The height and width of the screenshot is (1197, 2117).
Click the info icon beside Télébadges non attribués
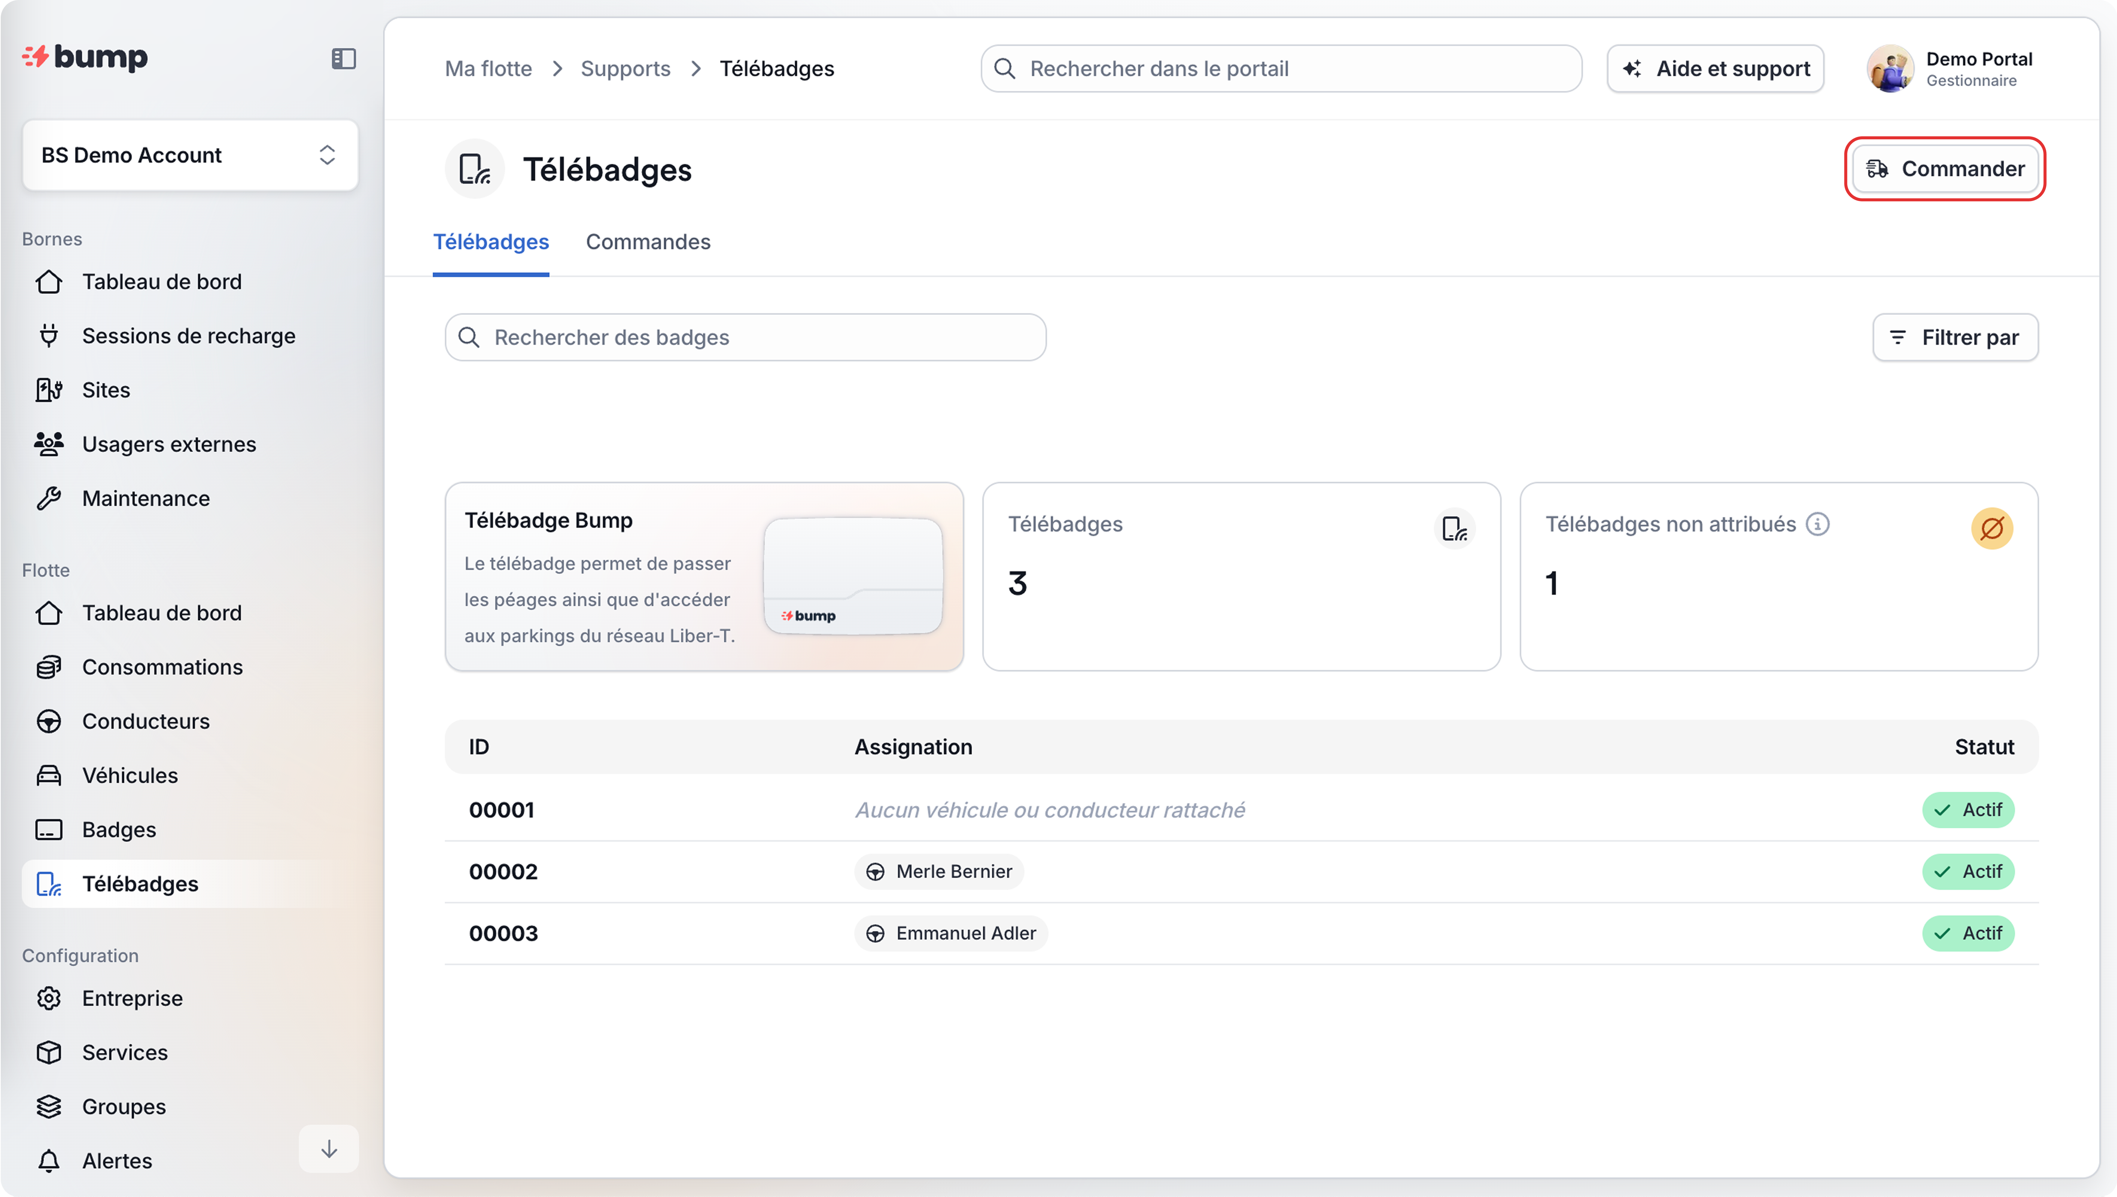pyautogui.click(x=1818, y=524)
